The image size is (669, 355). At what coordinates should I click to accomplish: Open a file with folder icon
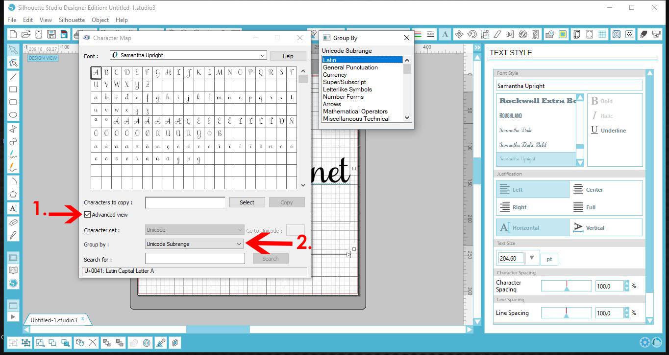click(26, 34)
